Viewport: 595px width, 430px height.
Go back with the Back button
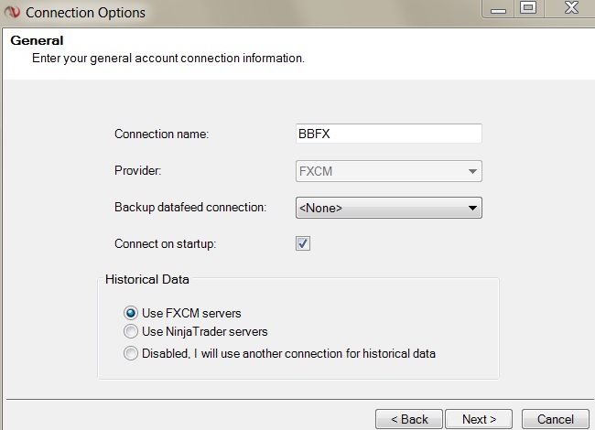[409, 419]
